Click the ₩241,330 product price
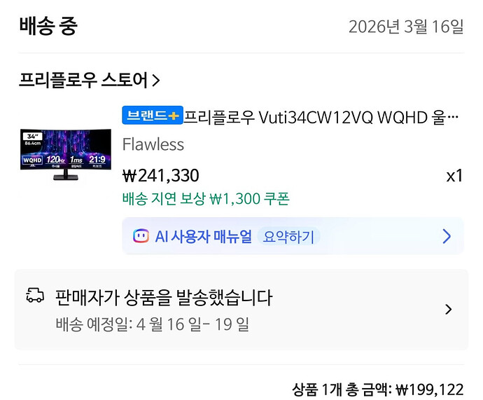Image resolution: width=483 pixels, height=400 pixels. pyautogui.click(x=161, y=176)
